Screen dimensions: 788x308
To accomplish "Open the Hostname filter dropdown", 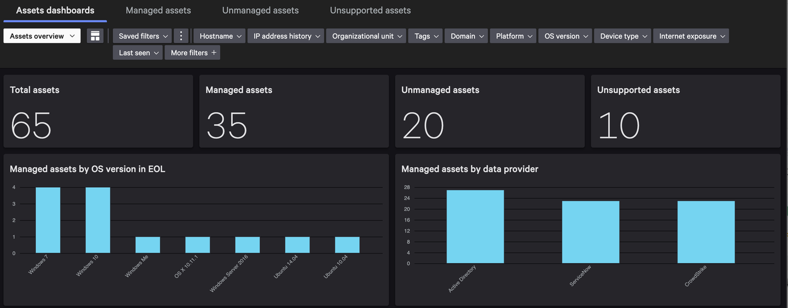I will tap(221, 36).
